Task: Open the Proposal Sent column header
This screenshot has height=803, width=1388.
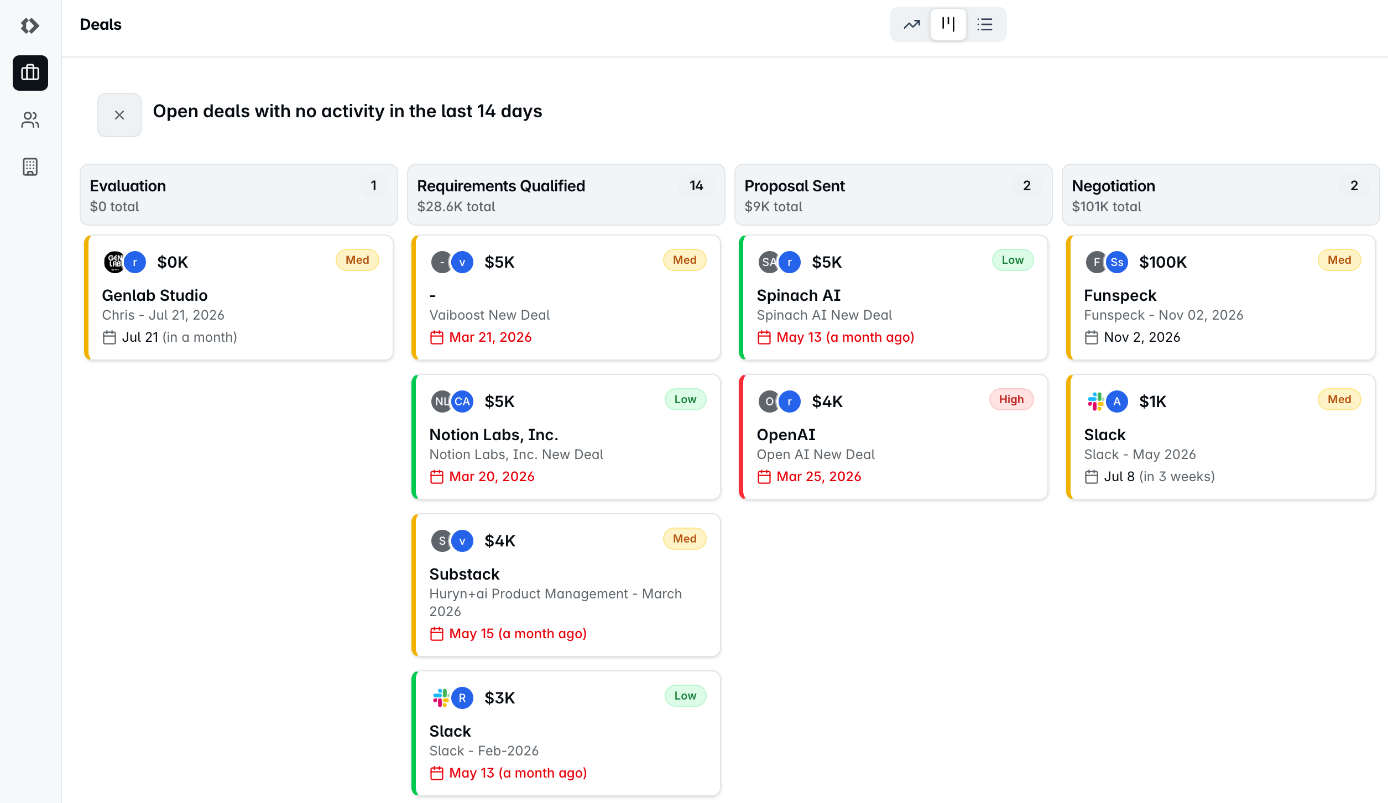Action: 894,195
